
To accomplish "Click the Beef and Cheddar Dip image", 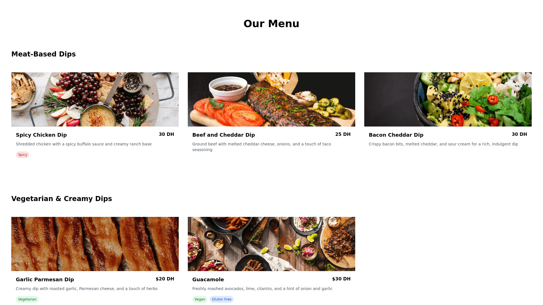I will pyautogui.click(x=271, y=99).
